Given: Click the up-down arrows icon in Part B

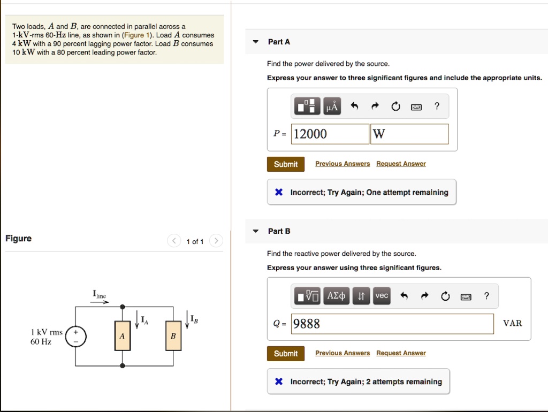Looking at the screenshot, I should 361,295.
